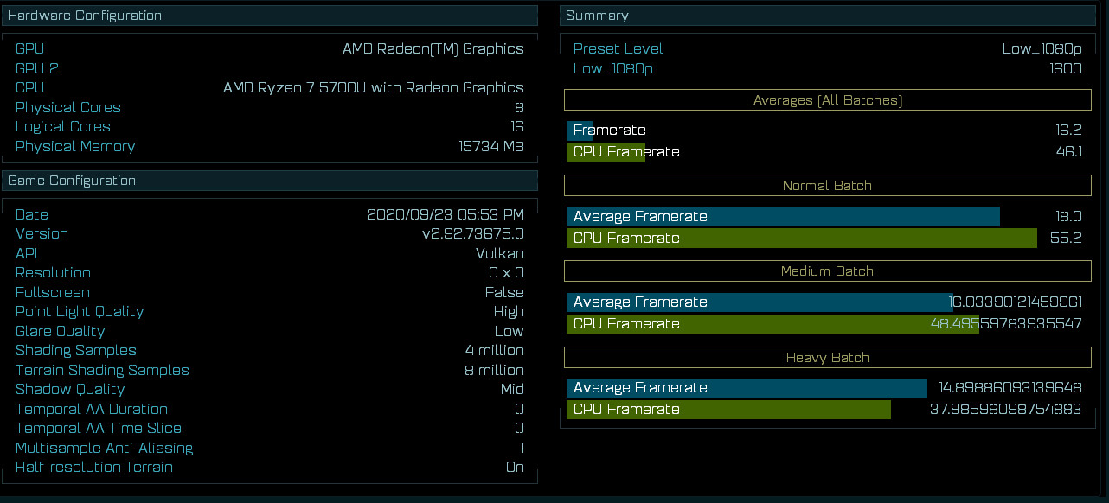Select the Shadow Quality Mid value
This screenshot has width=1109, height=503.
click(512, 389)
